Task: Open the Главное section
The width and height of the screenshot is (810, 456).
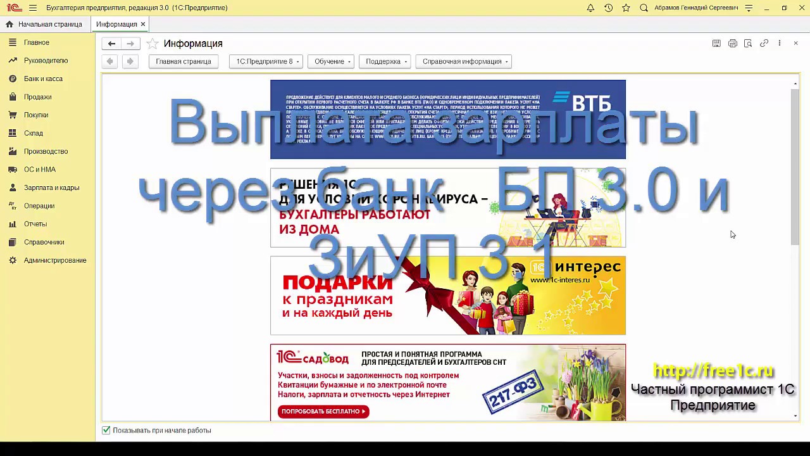Action: [37, 42]
